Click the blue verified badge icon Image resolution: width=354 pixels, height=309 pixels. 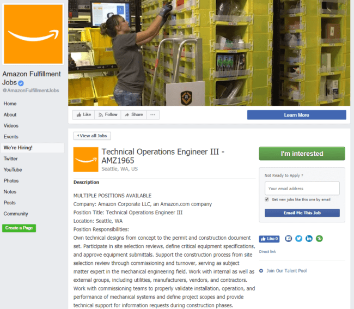pyautogui.click(x=21, y=83)
